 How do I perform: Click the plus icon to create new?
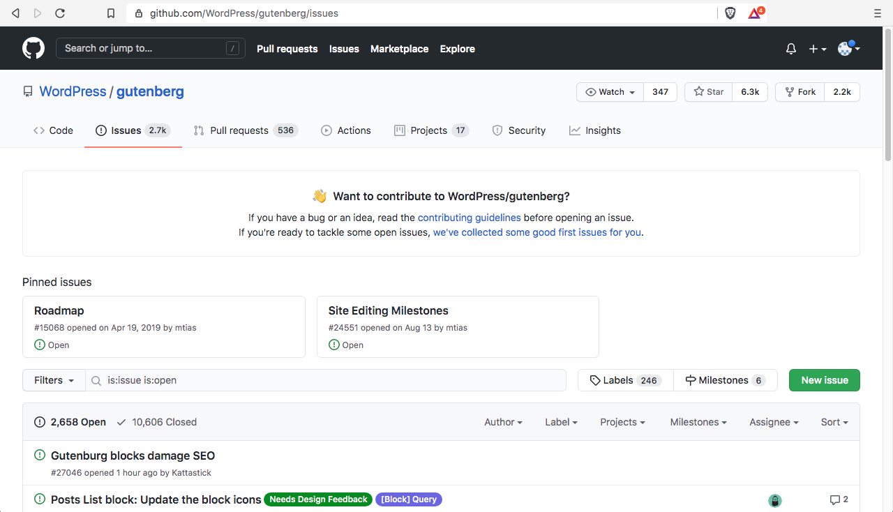pyautogui.click(x=813, y=48)
